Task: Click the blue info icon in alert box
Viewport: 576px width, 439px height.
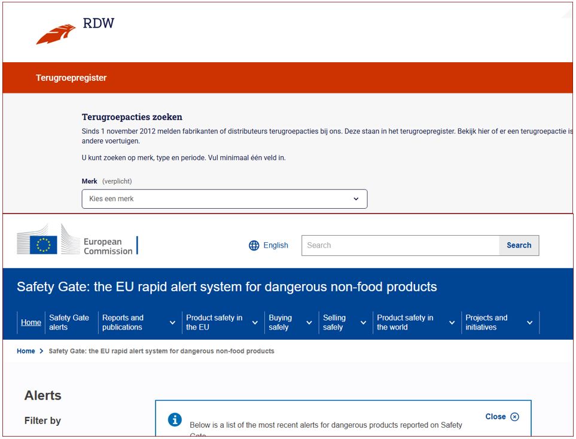Action: [175, 419]
